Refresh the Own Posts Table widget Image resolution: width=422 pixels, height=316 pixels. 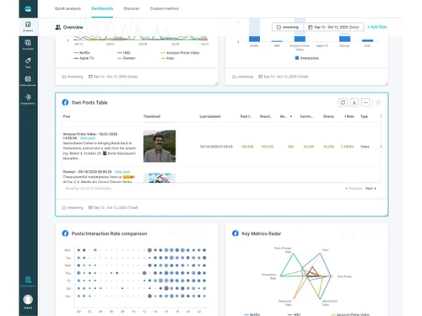[343, 103]
